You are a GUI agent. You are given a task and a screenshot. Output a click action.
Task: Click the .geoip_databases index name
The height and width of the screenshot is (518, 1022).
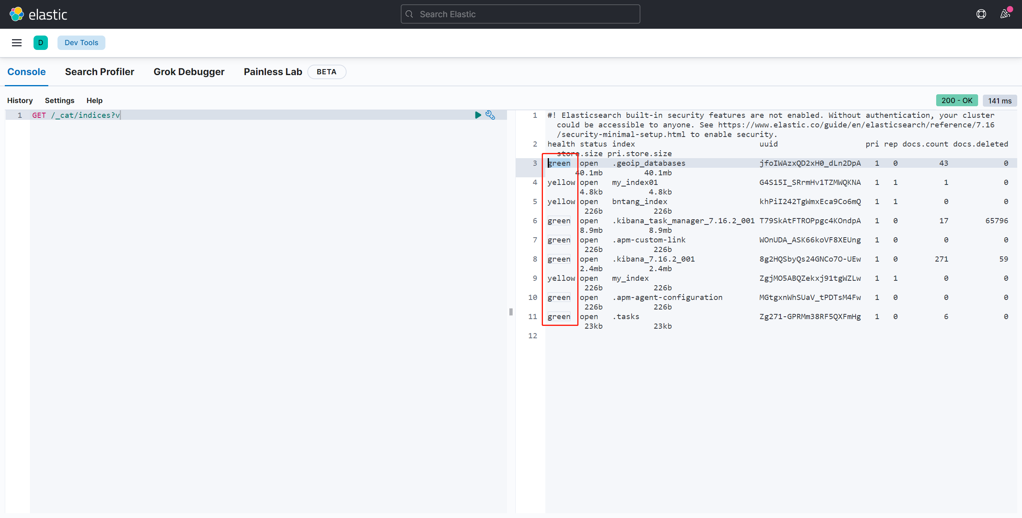tap(649, 163)
